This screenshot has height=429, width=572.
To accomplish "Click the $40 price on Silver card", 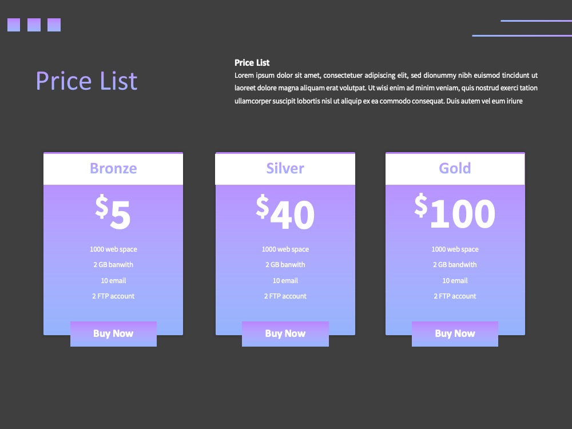I will click(x=285, y=212).
